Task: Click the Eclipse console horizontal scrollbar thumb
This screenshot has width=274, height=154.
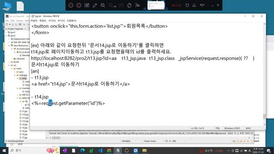Action: [x=56, y=138]
